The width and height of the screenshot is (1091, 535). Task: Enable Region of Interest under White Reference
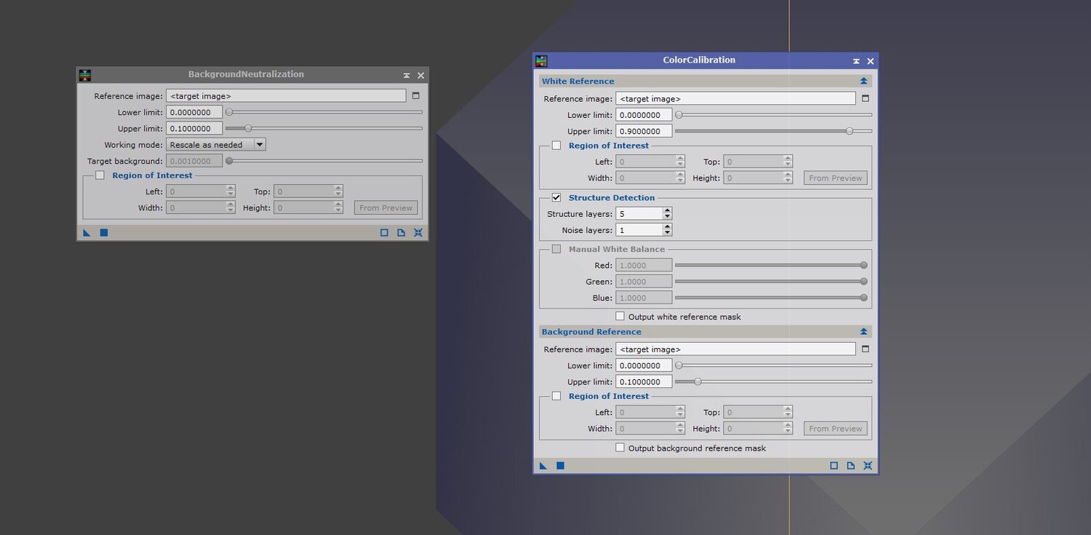(556, 146)
